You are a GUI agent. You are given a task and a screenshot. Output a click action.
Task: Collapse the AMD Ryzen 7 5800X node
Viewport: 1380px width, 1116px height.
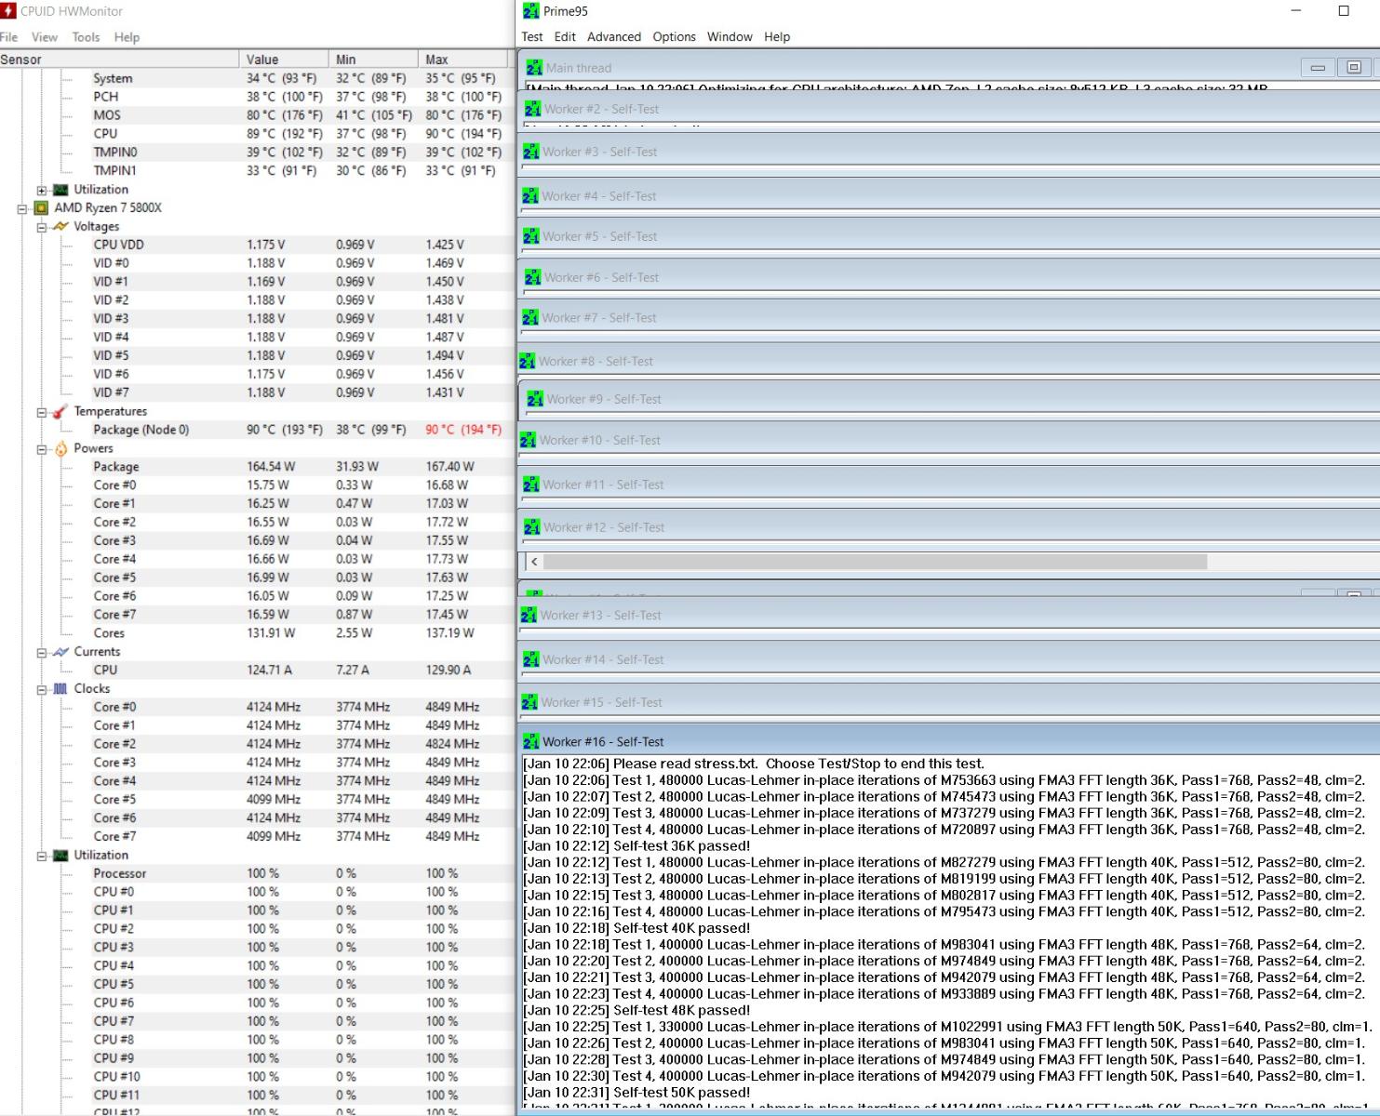coord(22,208)
